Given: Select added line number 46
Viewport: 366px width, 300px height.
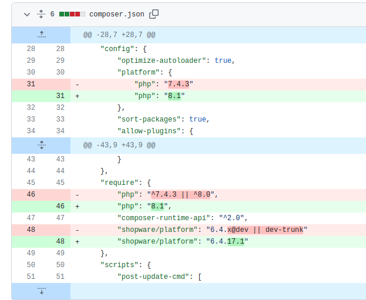Looking at the screenshot, I should tap(60, 206).
